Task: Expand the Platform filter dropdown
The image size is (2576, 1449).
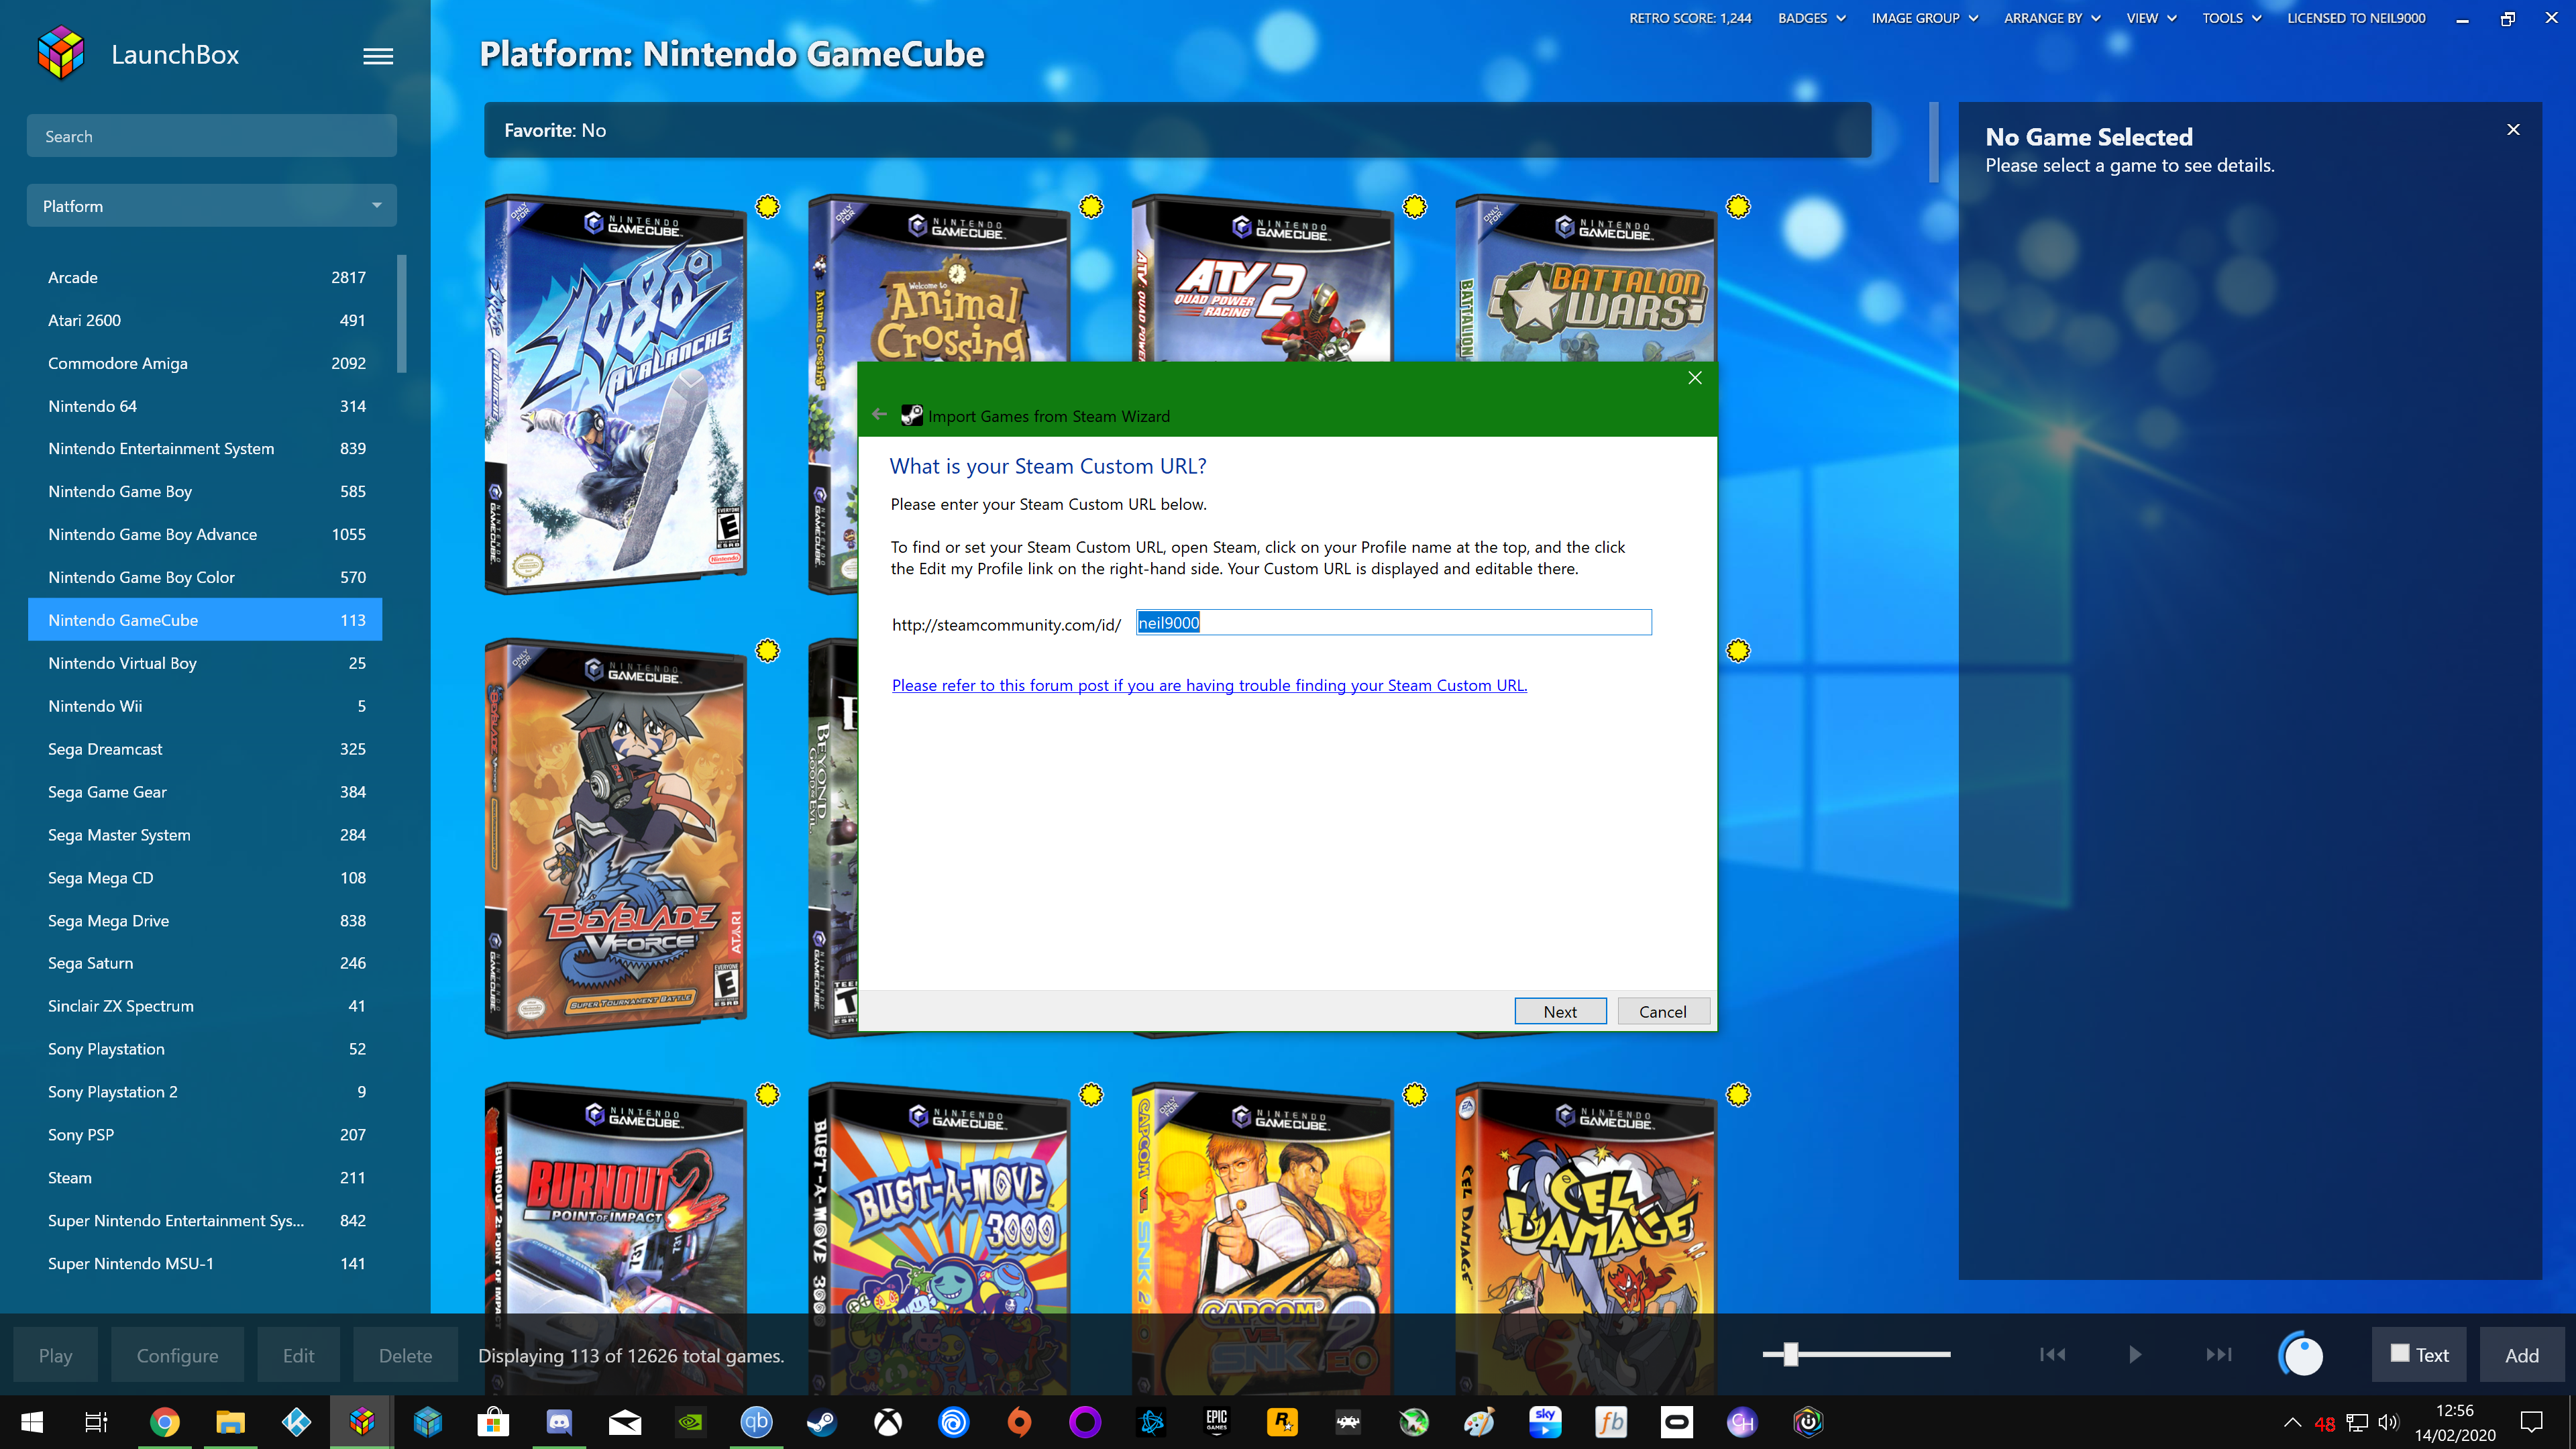Action: (212, 206)
